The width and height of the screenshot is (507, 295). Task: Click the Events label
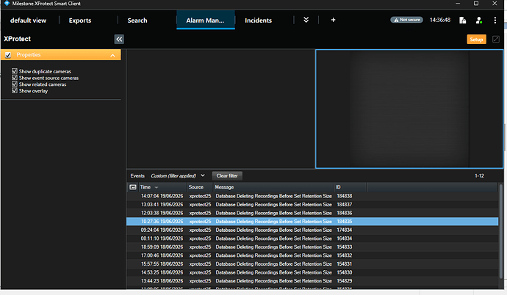[137, 176]
